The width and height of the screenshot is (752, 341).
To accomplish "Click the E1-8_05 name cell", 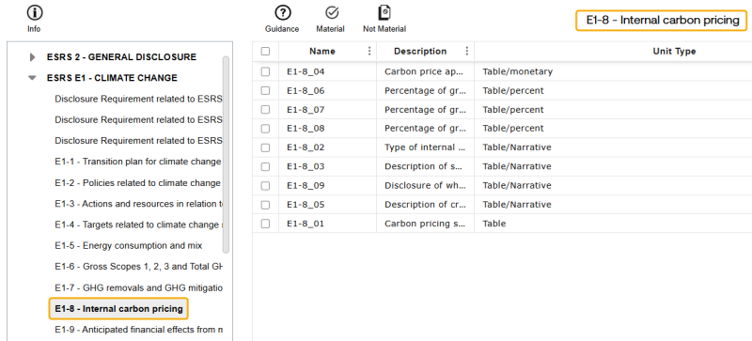I will pos(327,205).
